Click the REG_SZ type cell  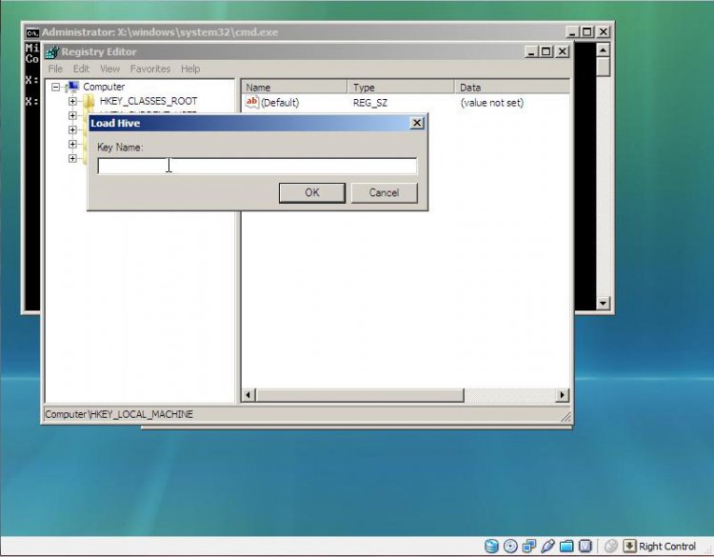370,103
